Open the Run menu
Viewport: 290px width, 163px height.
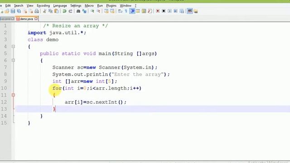pos(100,5)
